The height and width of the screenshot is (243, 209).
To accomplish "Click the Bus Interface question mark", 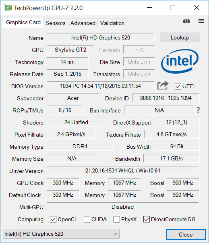I will coord(198,110).
